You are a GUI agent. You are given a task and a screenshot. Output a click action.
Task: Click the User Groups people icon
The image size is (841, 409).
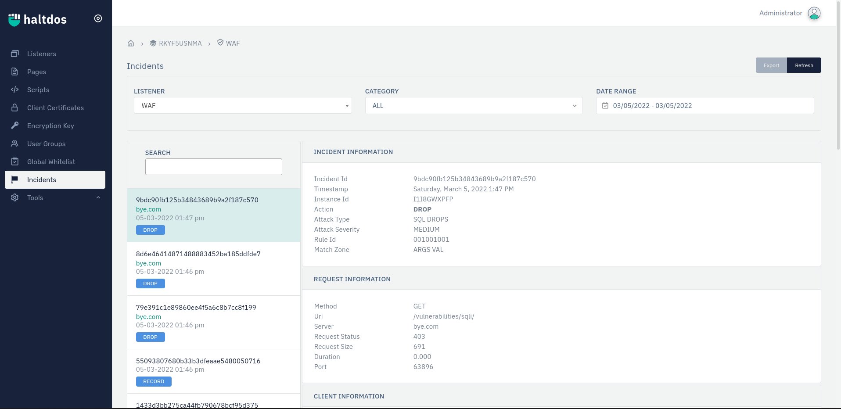coord(15,144)
